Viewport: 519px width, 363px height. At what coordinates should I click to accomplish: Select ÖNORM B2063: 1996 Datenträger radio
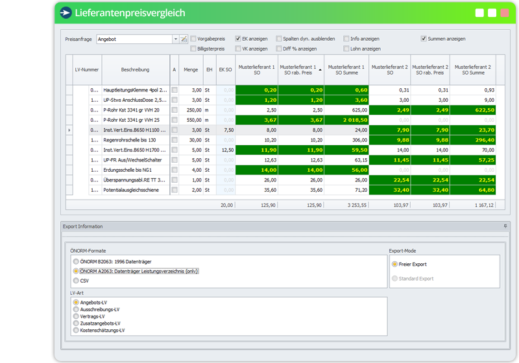[76, 261]
